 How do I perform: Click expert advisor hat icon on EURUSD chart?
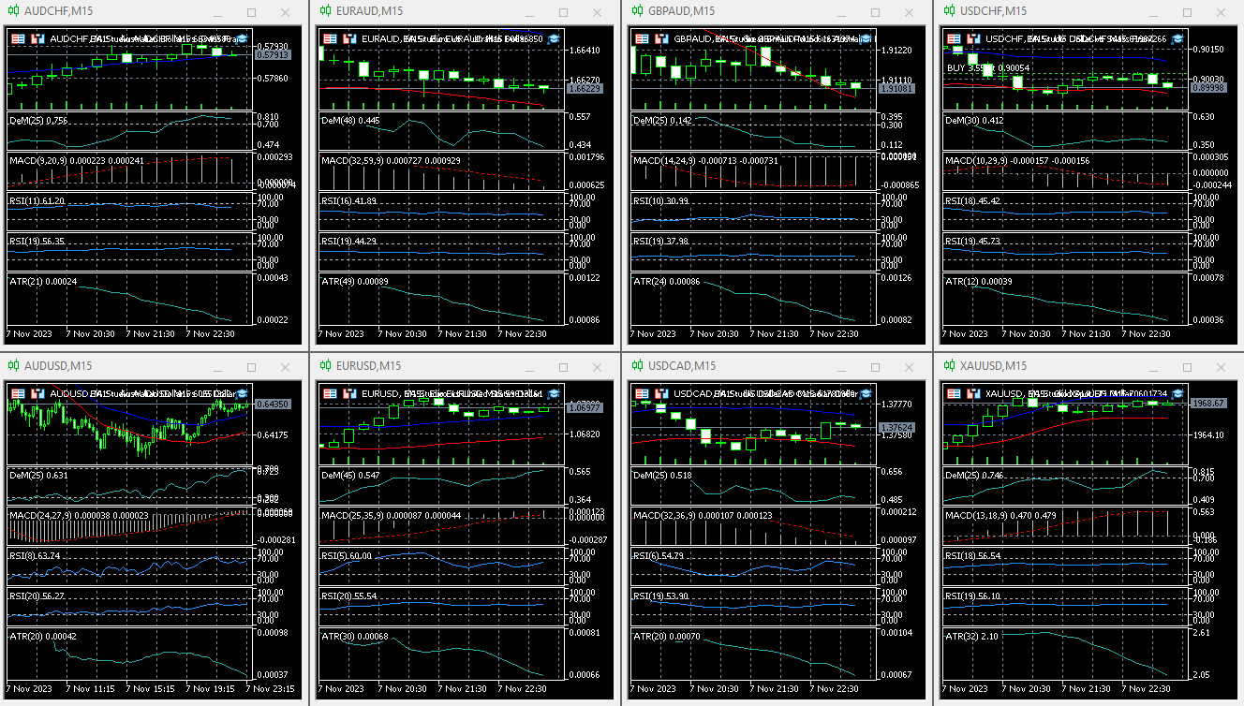coord(554,393)
